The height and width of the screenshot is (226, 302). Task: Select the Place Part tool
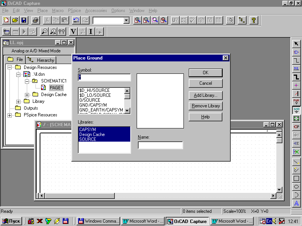click(296, 52)
